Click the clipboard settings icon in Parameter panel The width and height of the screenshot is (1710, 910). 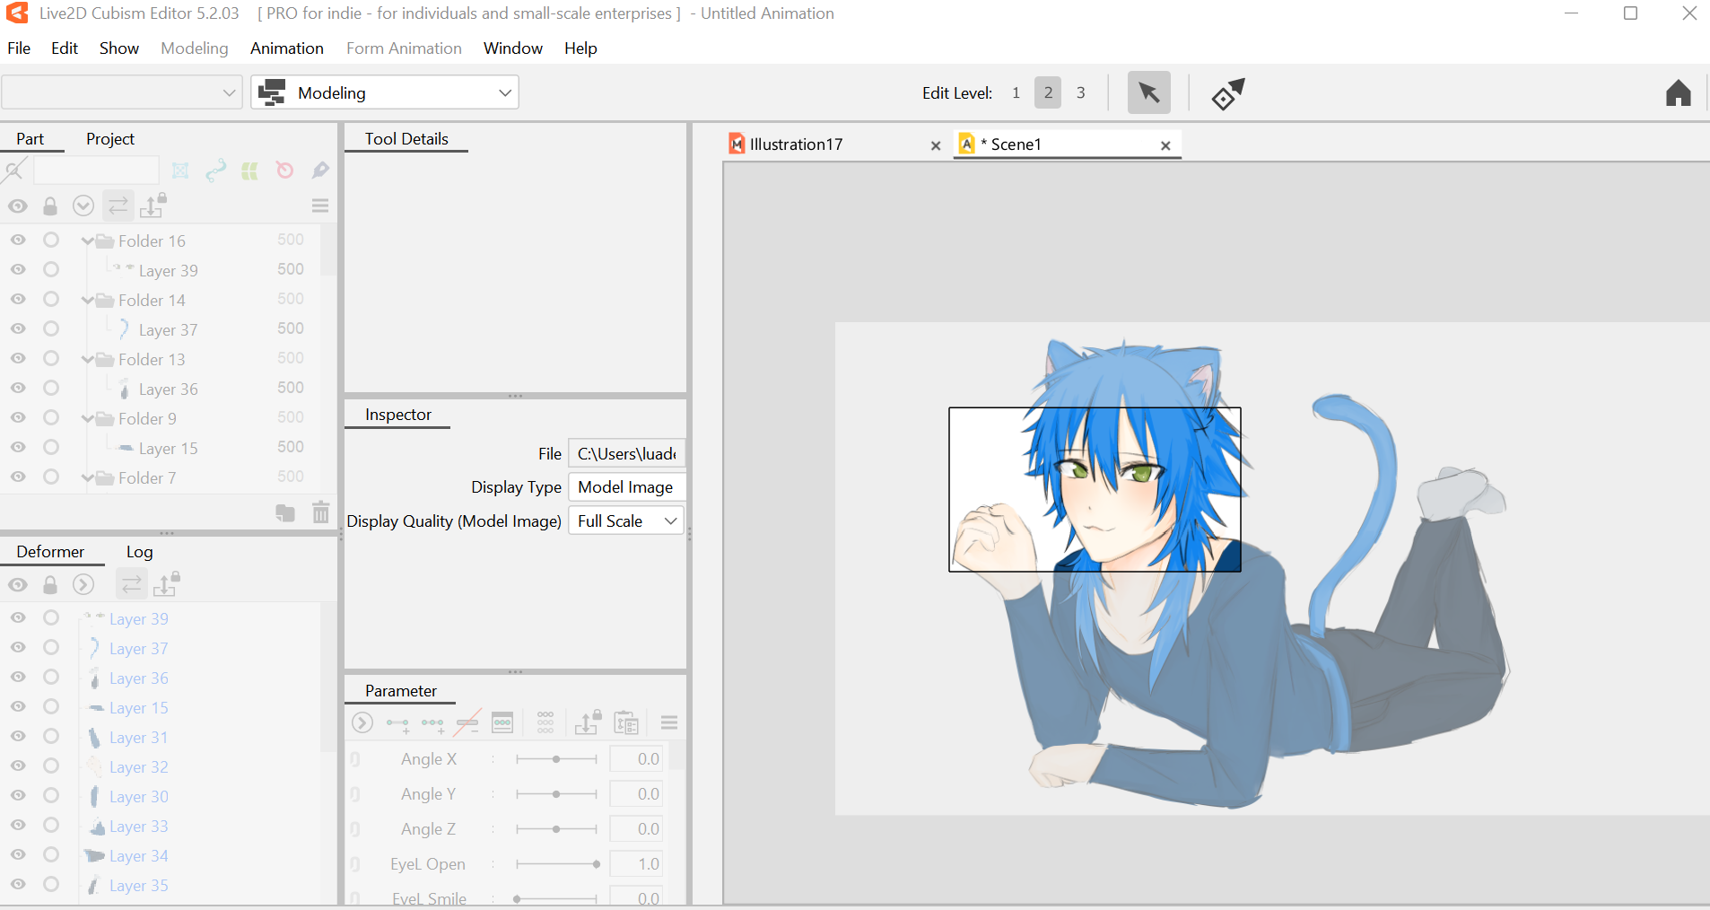[626, 722]
